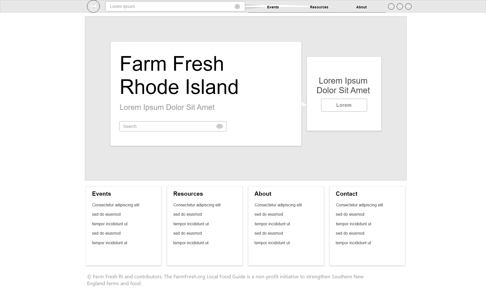Viewport: 486px width, 296px height.
Task: Click first sed do eiusmod in Events card
Action: coord(106,214)
